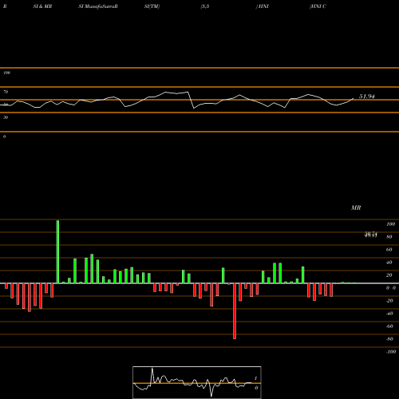Click the '(HNI C' header text
Viewport: 399px width, 399px height.
pos(318,6)
